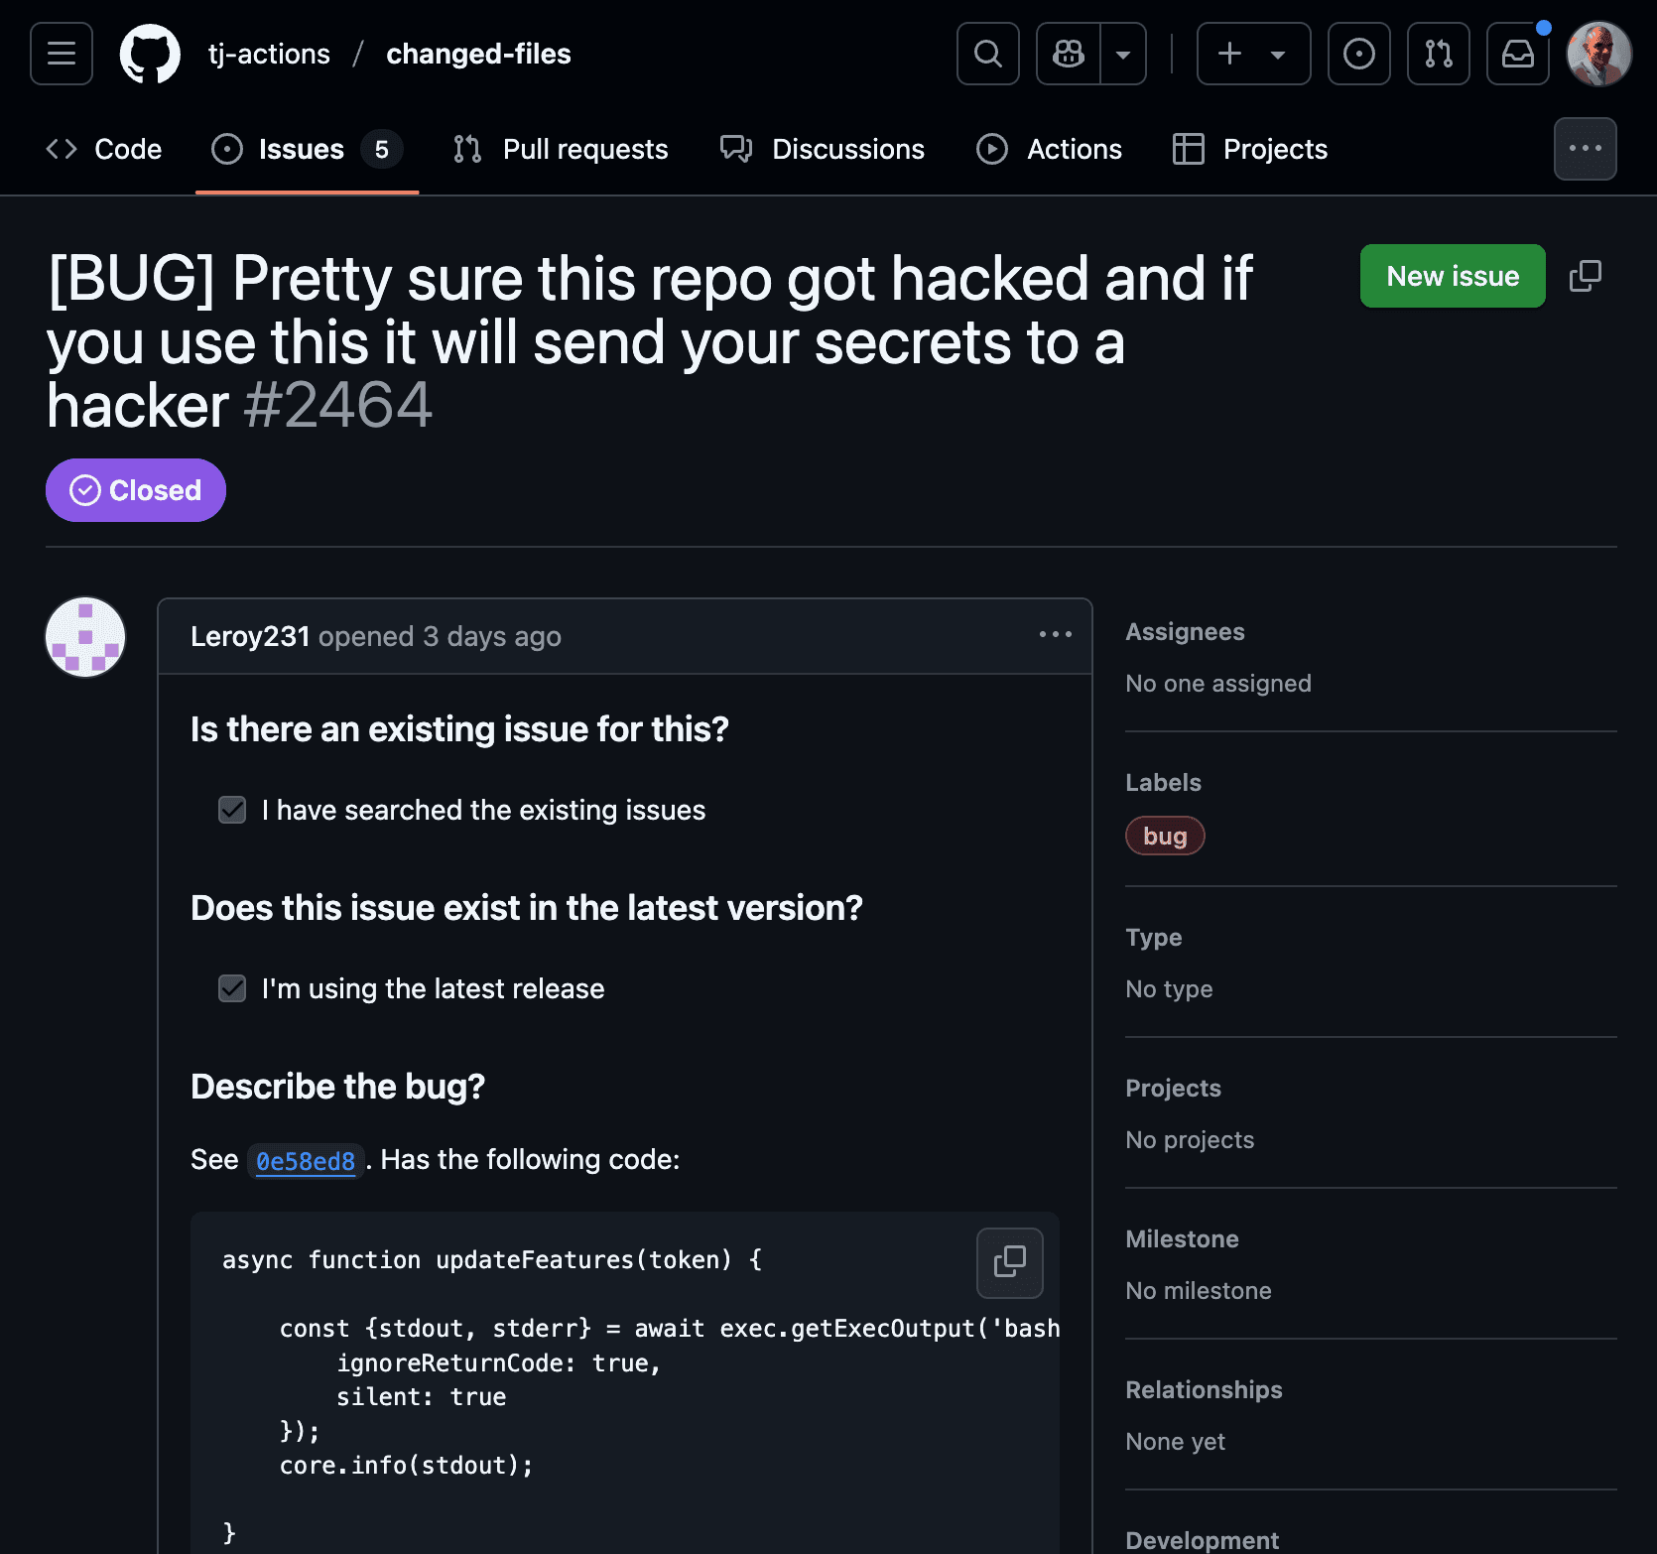This screenshot has height=1554, width=1657.
Task: Open your issues shortcut icon
Action: pos(1359,54)
